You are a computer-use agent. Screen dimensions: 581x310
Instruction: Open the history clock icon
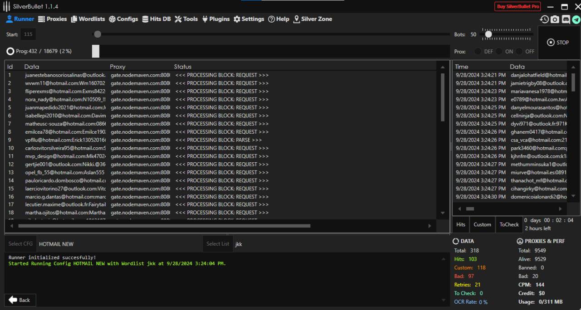pyautogui.click(x=544, y=19)
